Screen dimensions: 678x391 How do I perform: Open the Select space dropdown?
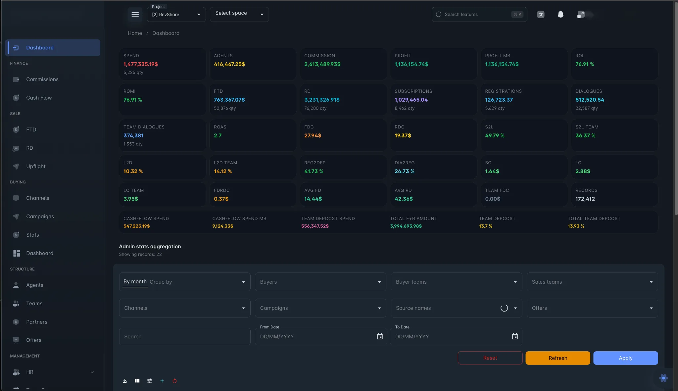[x=239, y=14]
